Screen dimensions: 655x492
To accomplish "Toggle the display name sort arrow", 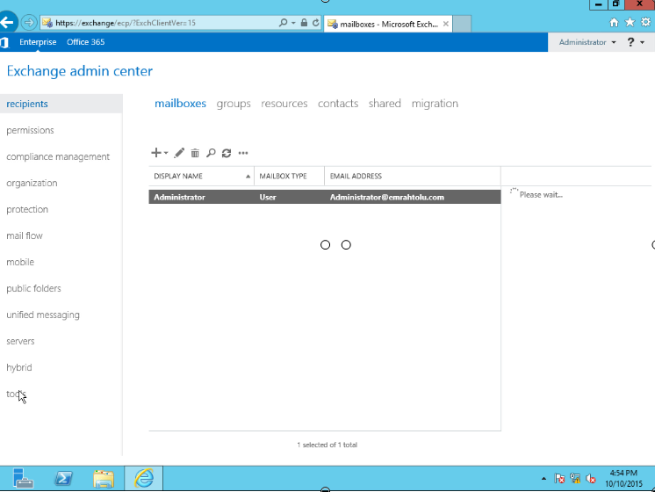I will pyautogui.click(x=248, y=177).
